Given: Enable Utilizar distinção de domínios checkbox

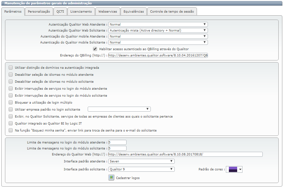Looking at the screenshot, I should 11,67.
